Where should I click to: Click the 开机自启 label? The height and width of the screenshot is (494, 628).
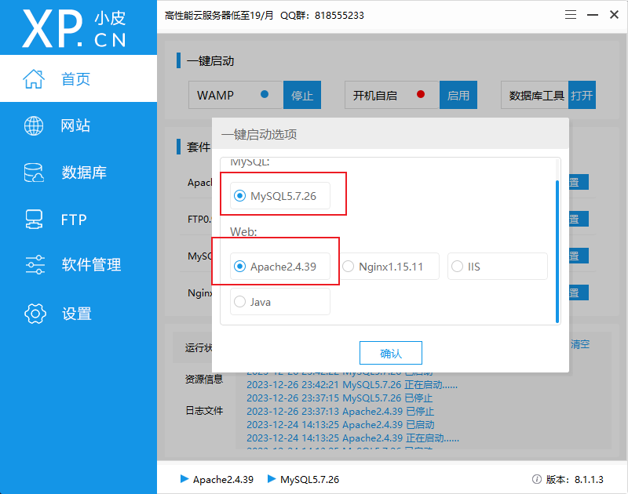(x=375, y=95)
